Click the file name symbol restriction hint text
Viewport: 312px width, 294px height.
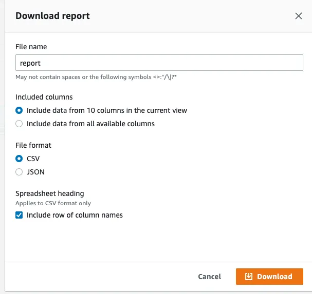pyautogui.click(x=96, y=77)
